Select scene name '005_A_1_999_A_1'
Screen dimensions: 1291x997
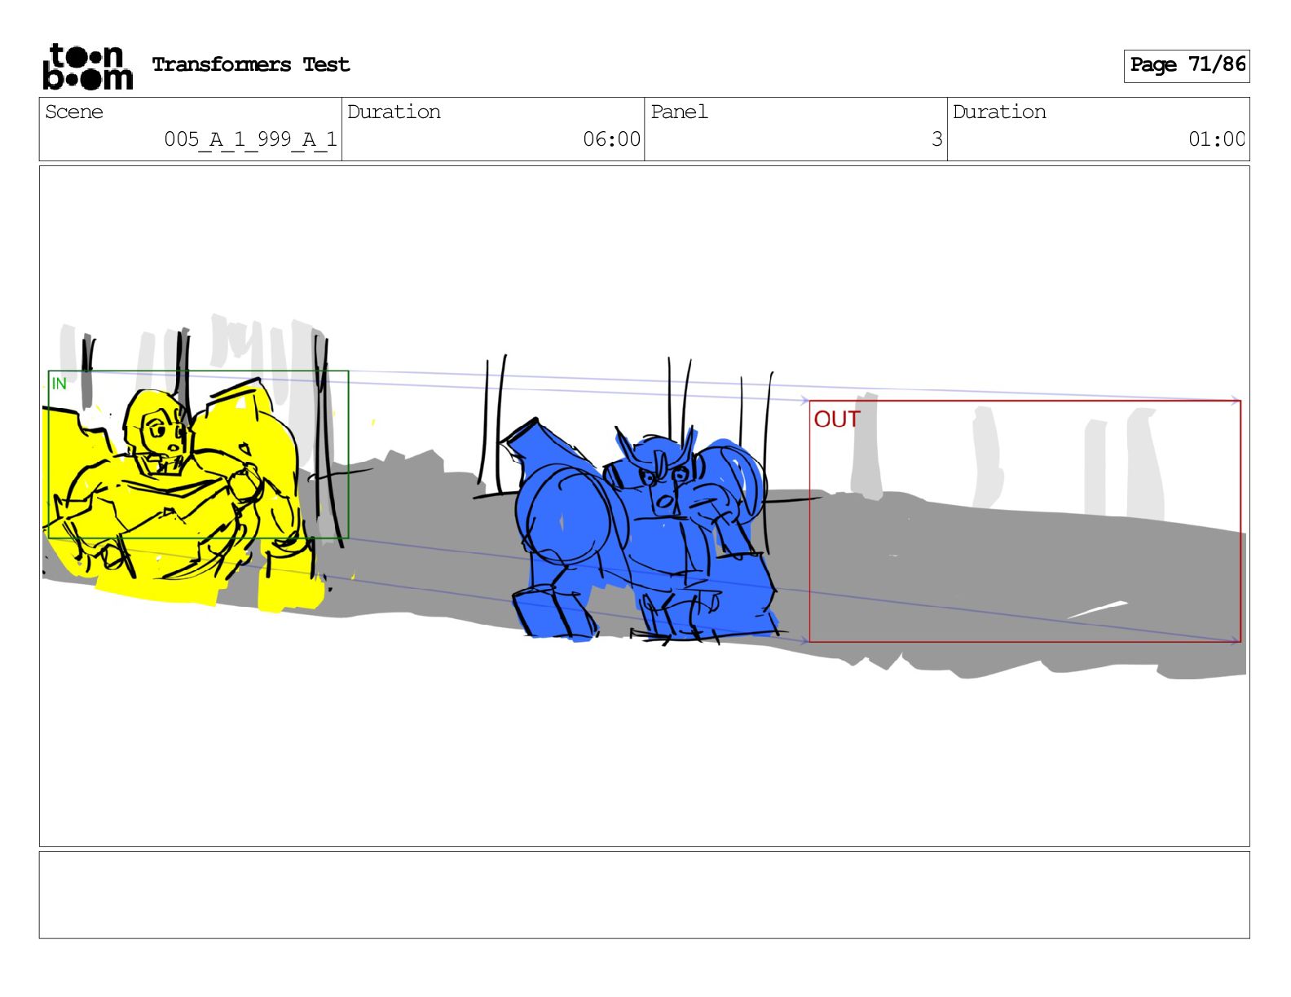(251, 139)
